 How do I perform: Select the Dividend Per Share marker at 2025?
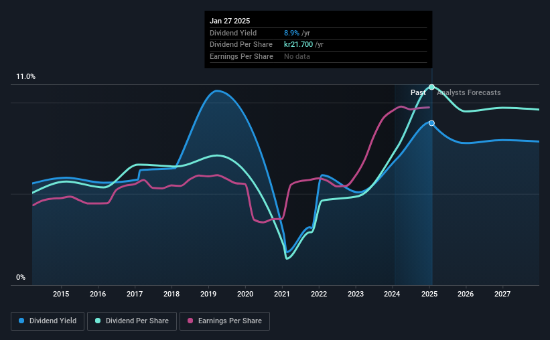tap(432, 87)
